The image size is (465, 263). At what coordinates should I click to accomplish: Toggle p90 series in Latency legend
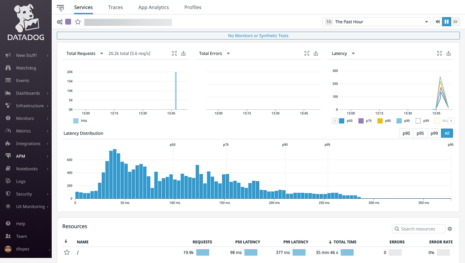(x=384, y=121)
